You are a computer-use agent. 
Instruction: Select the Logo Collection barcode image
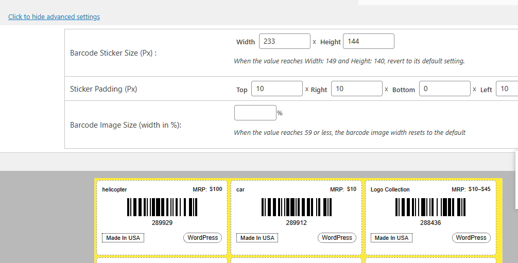pyautogui.click(x=430, y=207)
